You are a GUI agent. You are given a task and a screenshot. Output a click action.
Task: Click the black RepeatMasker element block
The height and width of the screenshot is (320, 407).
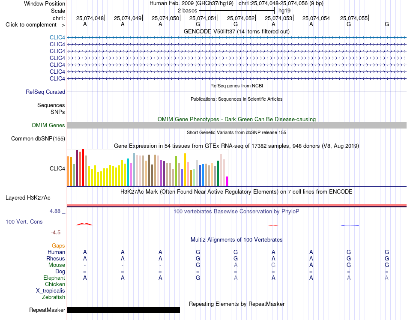click(123, 310)
